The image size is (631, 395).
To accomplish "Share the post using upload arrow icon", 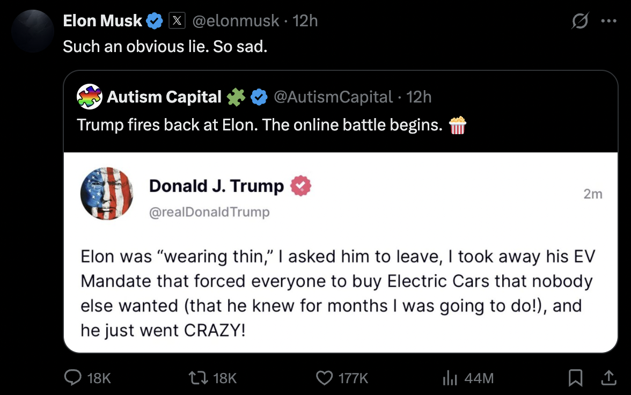I will 609,378.
